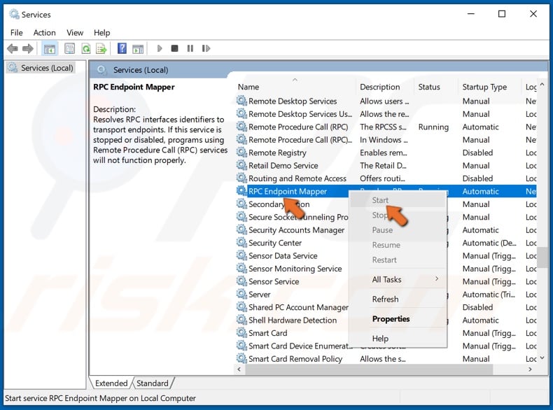Click gear icon beside Security Accounts Manager

click(241, 229)
